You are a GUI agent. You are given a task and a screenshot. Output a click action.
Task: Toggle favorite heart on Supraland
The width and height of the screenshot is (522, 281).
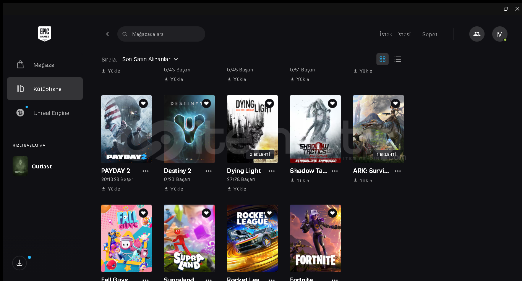(x=206, y=213)
